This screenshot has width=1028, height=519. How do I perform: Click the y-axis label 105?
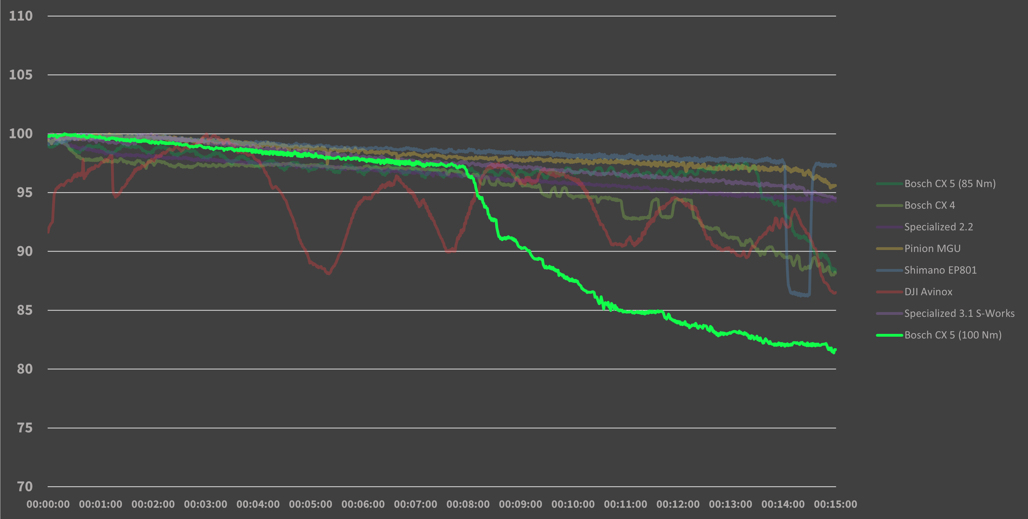(x=21, y=75)
